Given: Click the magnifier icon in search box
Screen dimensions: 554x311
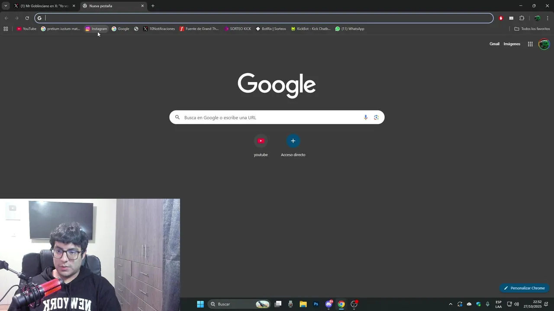Looking at the screenshot, I should [177, 117].
